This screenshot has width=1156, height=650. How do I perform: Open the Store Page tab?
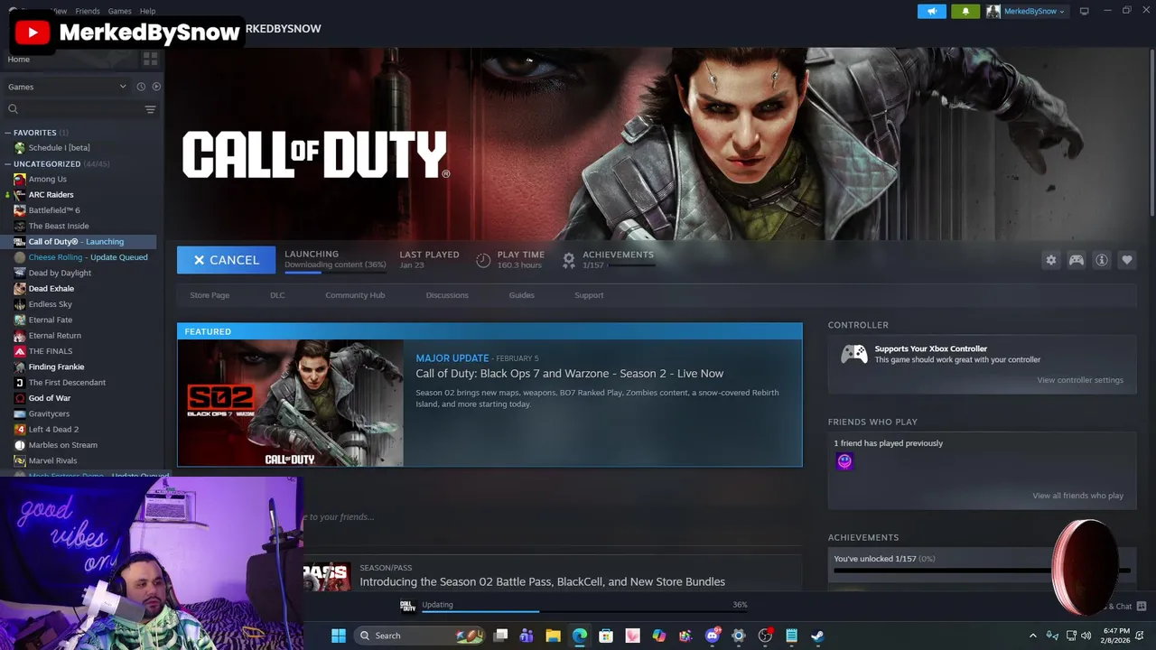(x=210, y=295)
